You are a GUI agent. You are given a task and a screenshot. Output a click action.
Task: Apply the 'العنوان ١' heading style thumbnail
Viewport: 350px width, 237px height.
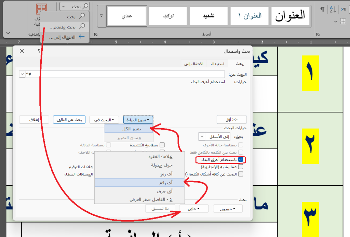click(x=250, y=16)
